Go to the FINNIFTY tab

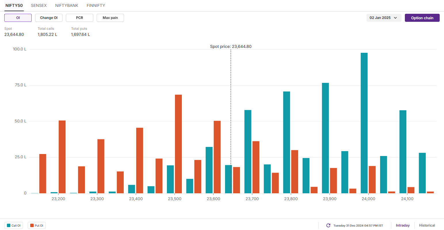click(96, 5)
